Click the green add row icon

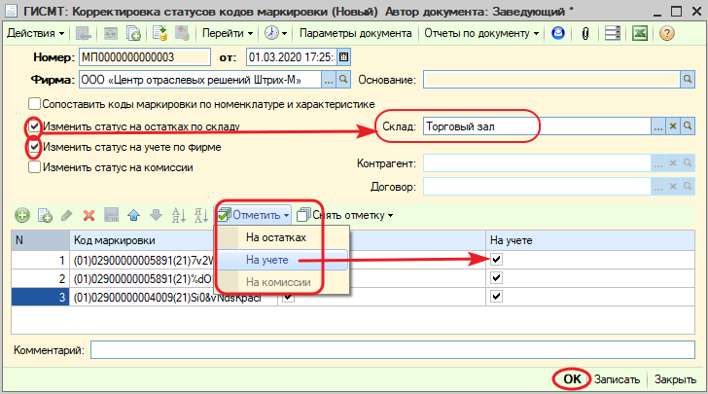[x=21, y=215]
